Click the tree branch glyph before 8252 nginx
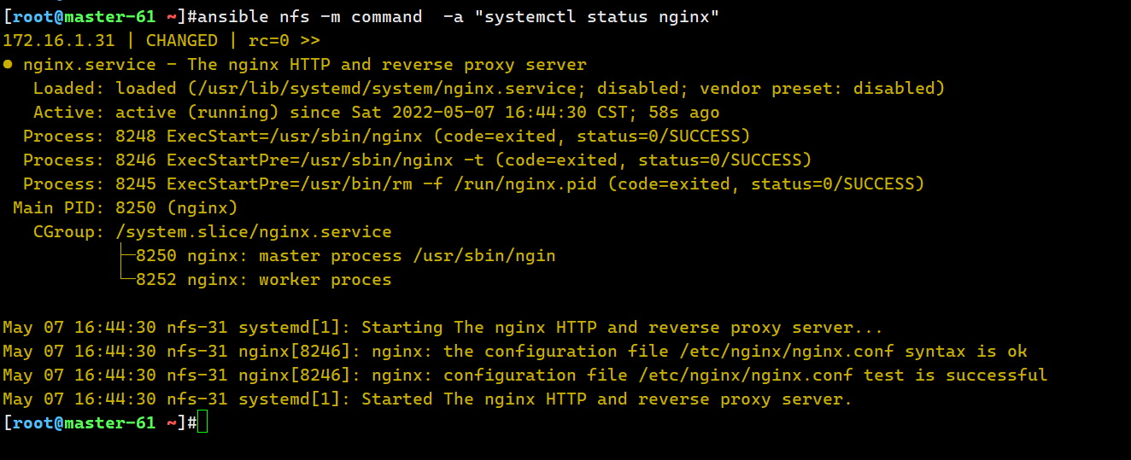The width and height of the screenshot is (1131, 460). 126,279
